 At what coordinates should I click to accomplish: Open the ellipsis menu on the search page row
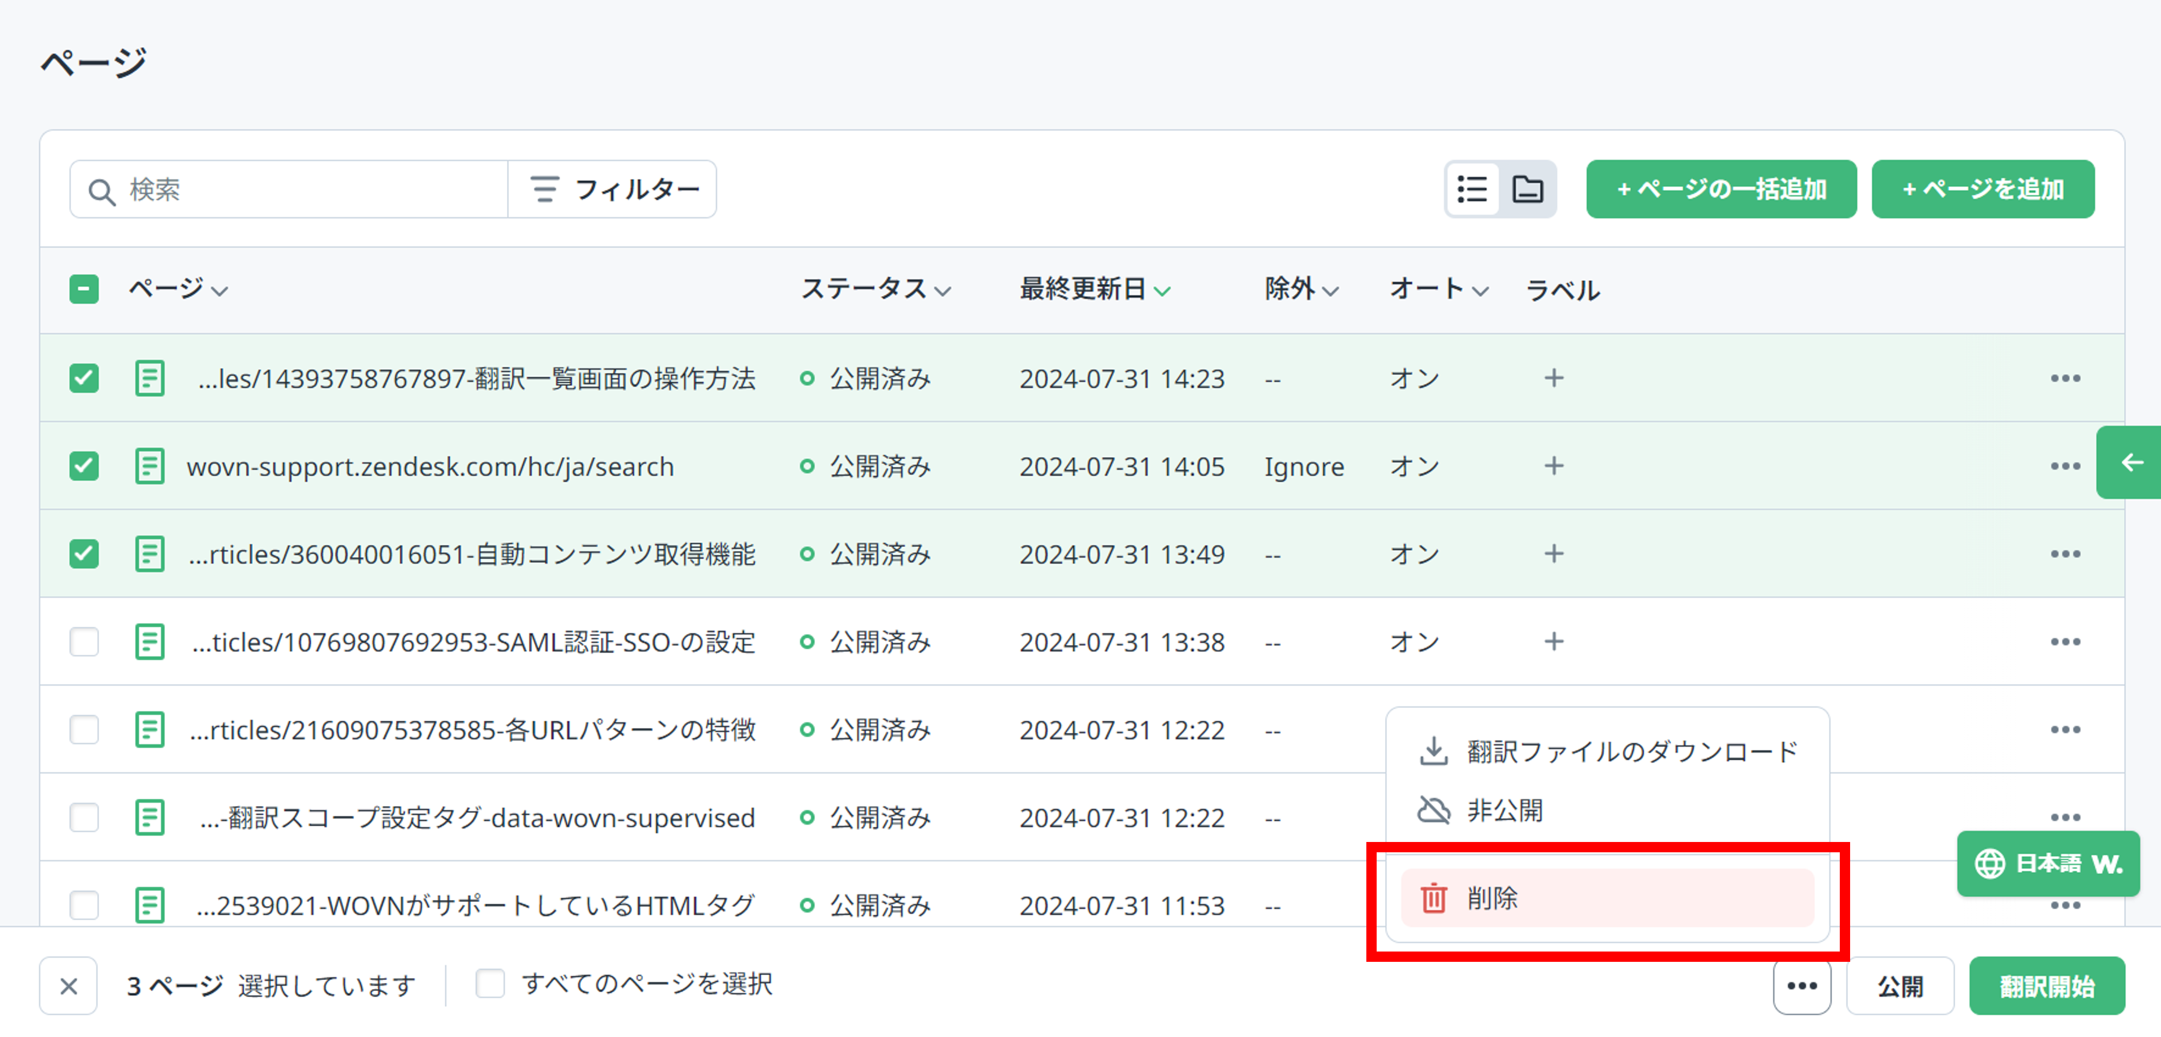pyautogui.click(x=2065, y=466)
